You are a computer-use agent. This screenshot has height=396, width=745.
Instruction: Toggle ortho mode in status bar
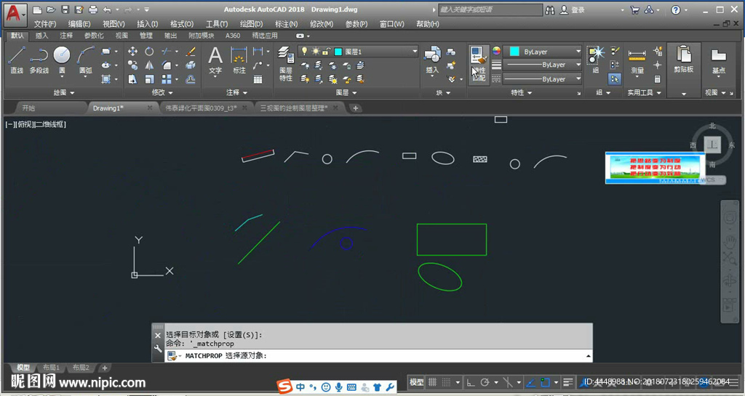click(x=471, y=381)
